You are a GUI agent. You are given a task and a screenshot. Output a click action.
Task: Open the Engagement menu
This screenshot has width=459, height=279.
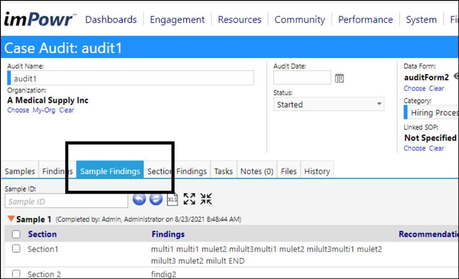177,19
